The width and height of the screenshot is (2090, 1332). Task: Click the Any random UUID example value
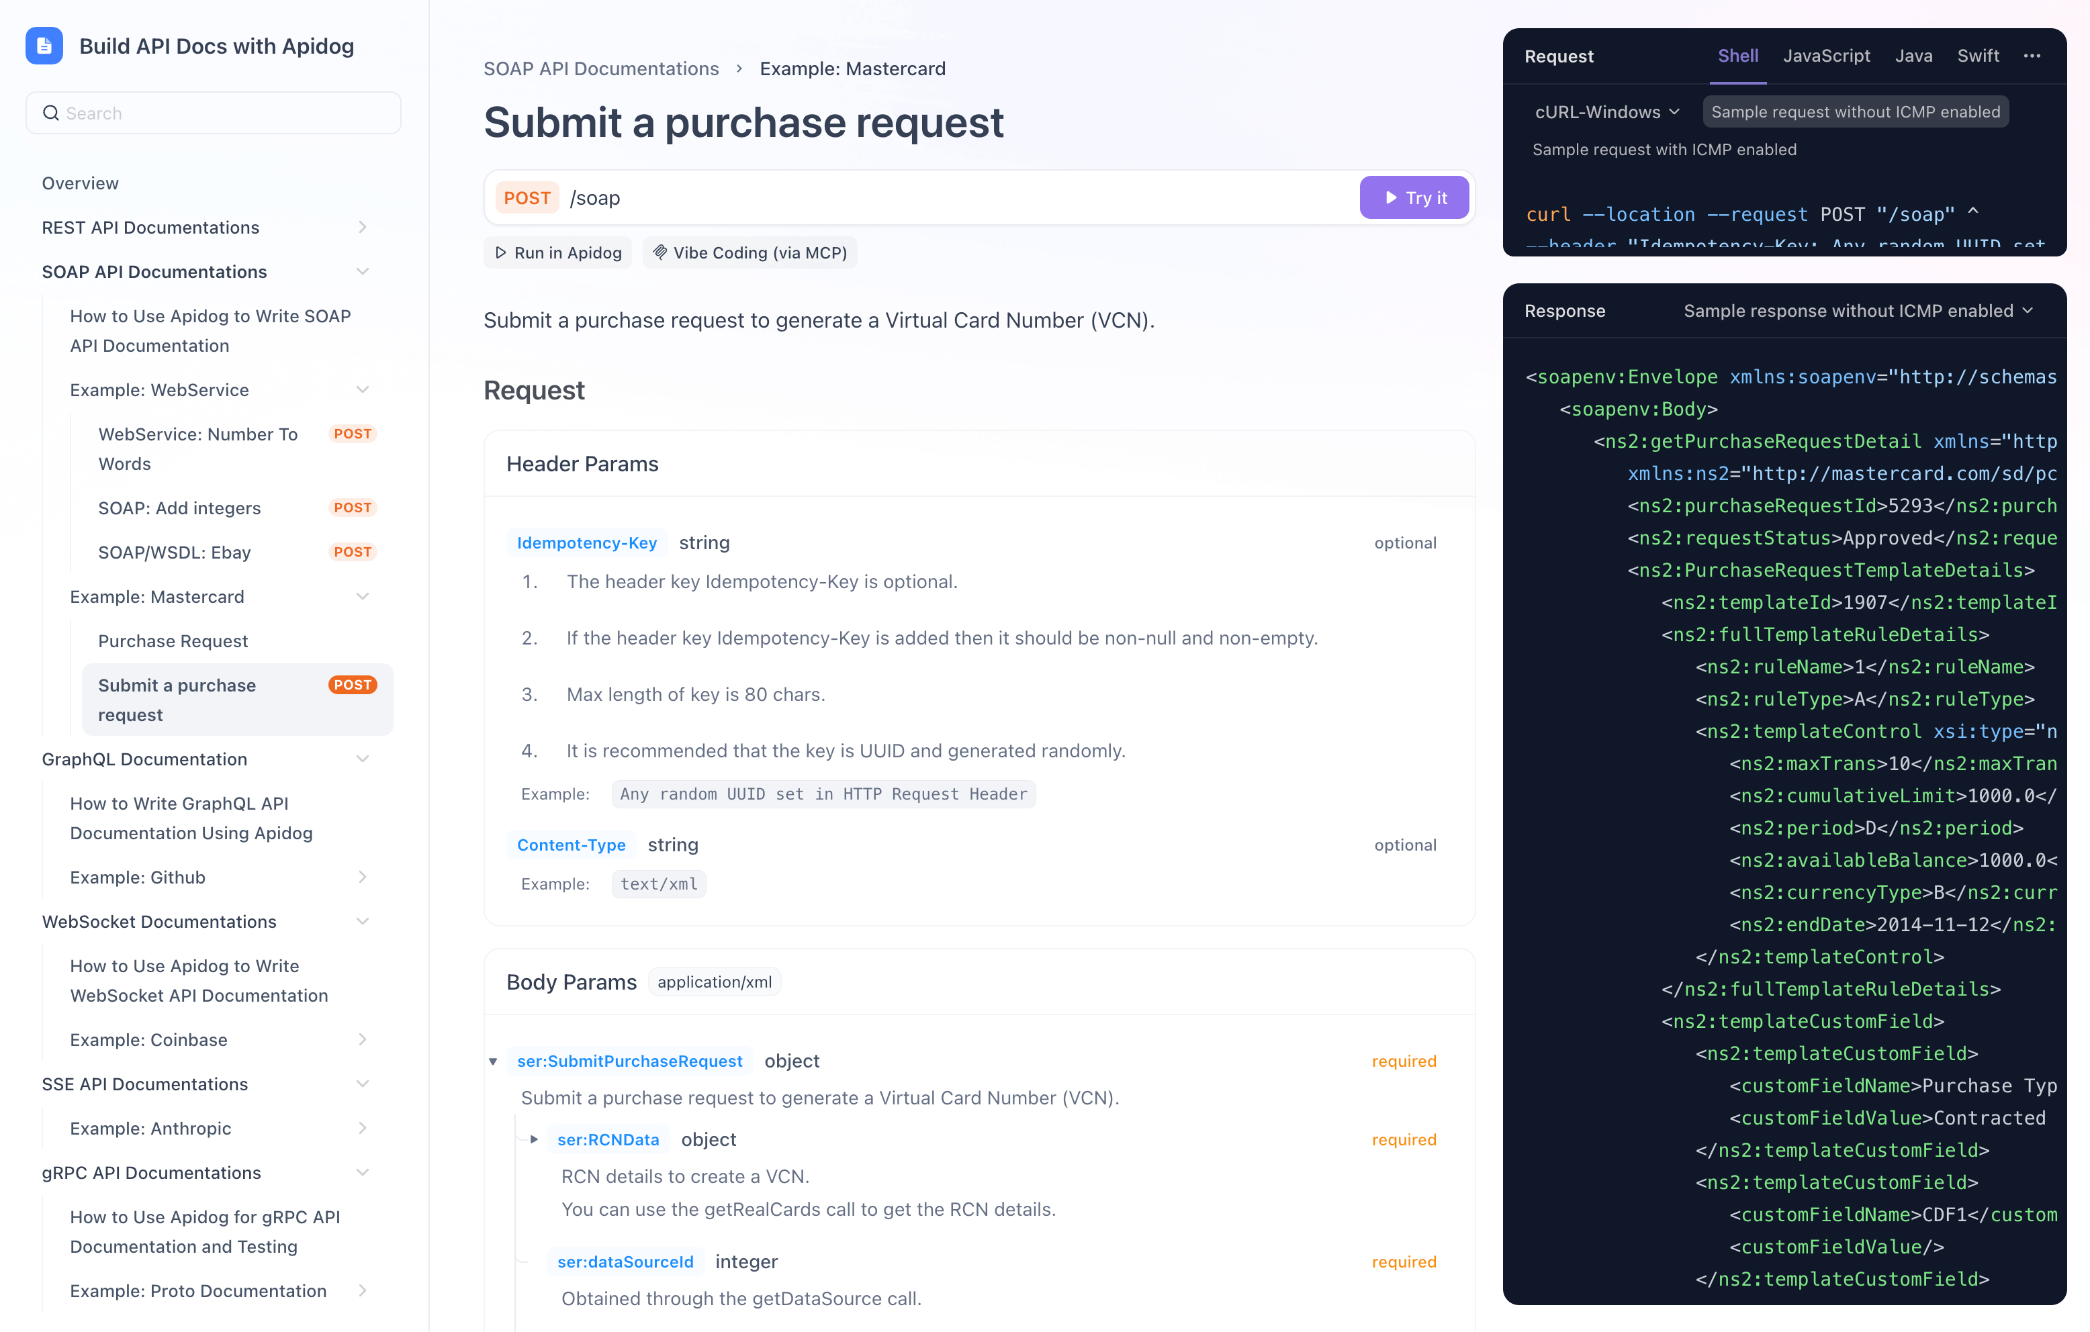click(823, 794)
